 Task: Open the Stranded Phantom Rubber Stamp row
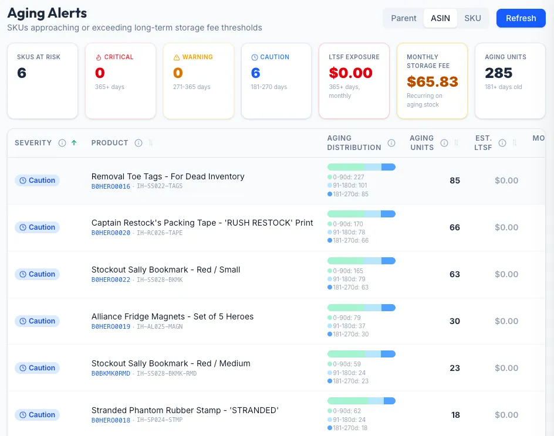[276, 414]
